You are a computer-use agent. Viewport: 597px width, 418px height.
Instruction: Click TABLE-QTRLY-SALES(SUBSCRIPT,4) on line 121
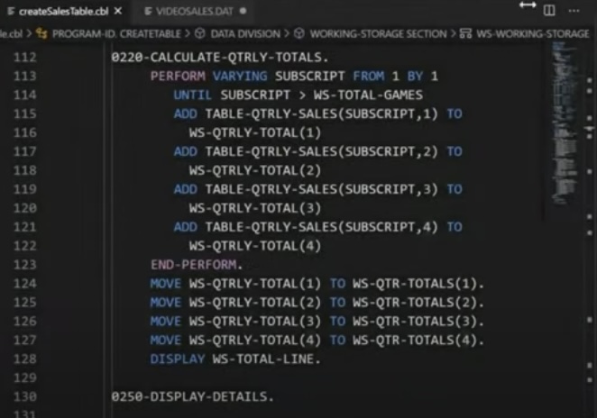(322, 227)
